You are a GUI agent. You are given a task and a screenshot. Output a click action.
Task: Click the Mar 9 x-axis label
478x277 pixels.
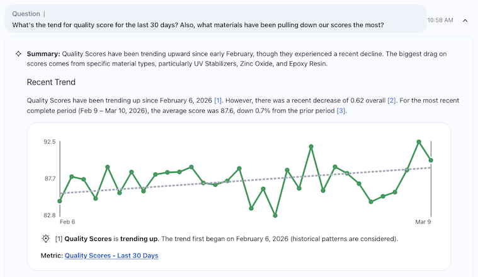(423, 222)
